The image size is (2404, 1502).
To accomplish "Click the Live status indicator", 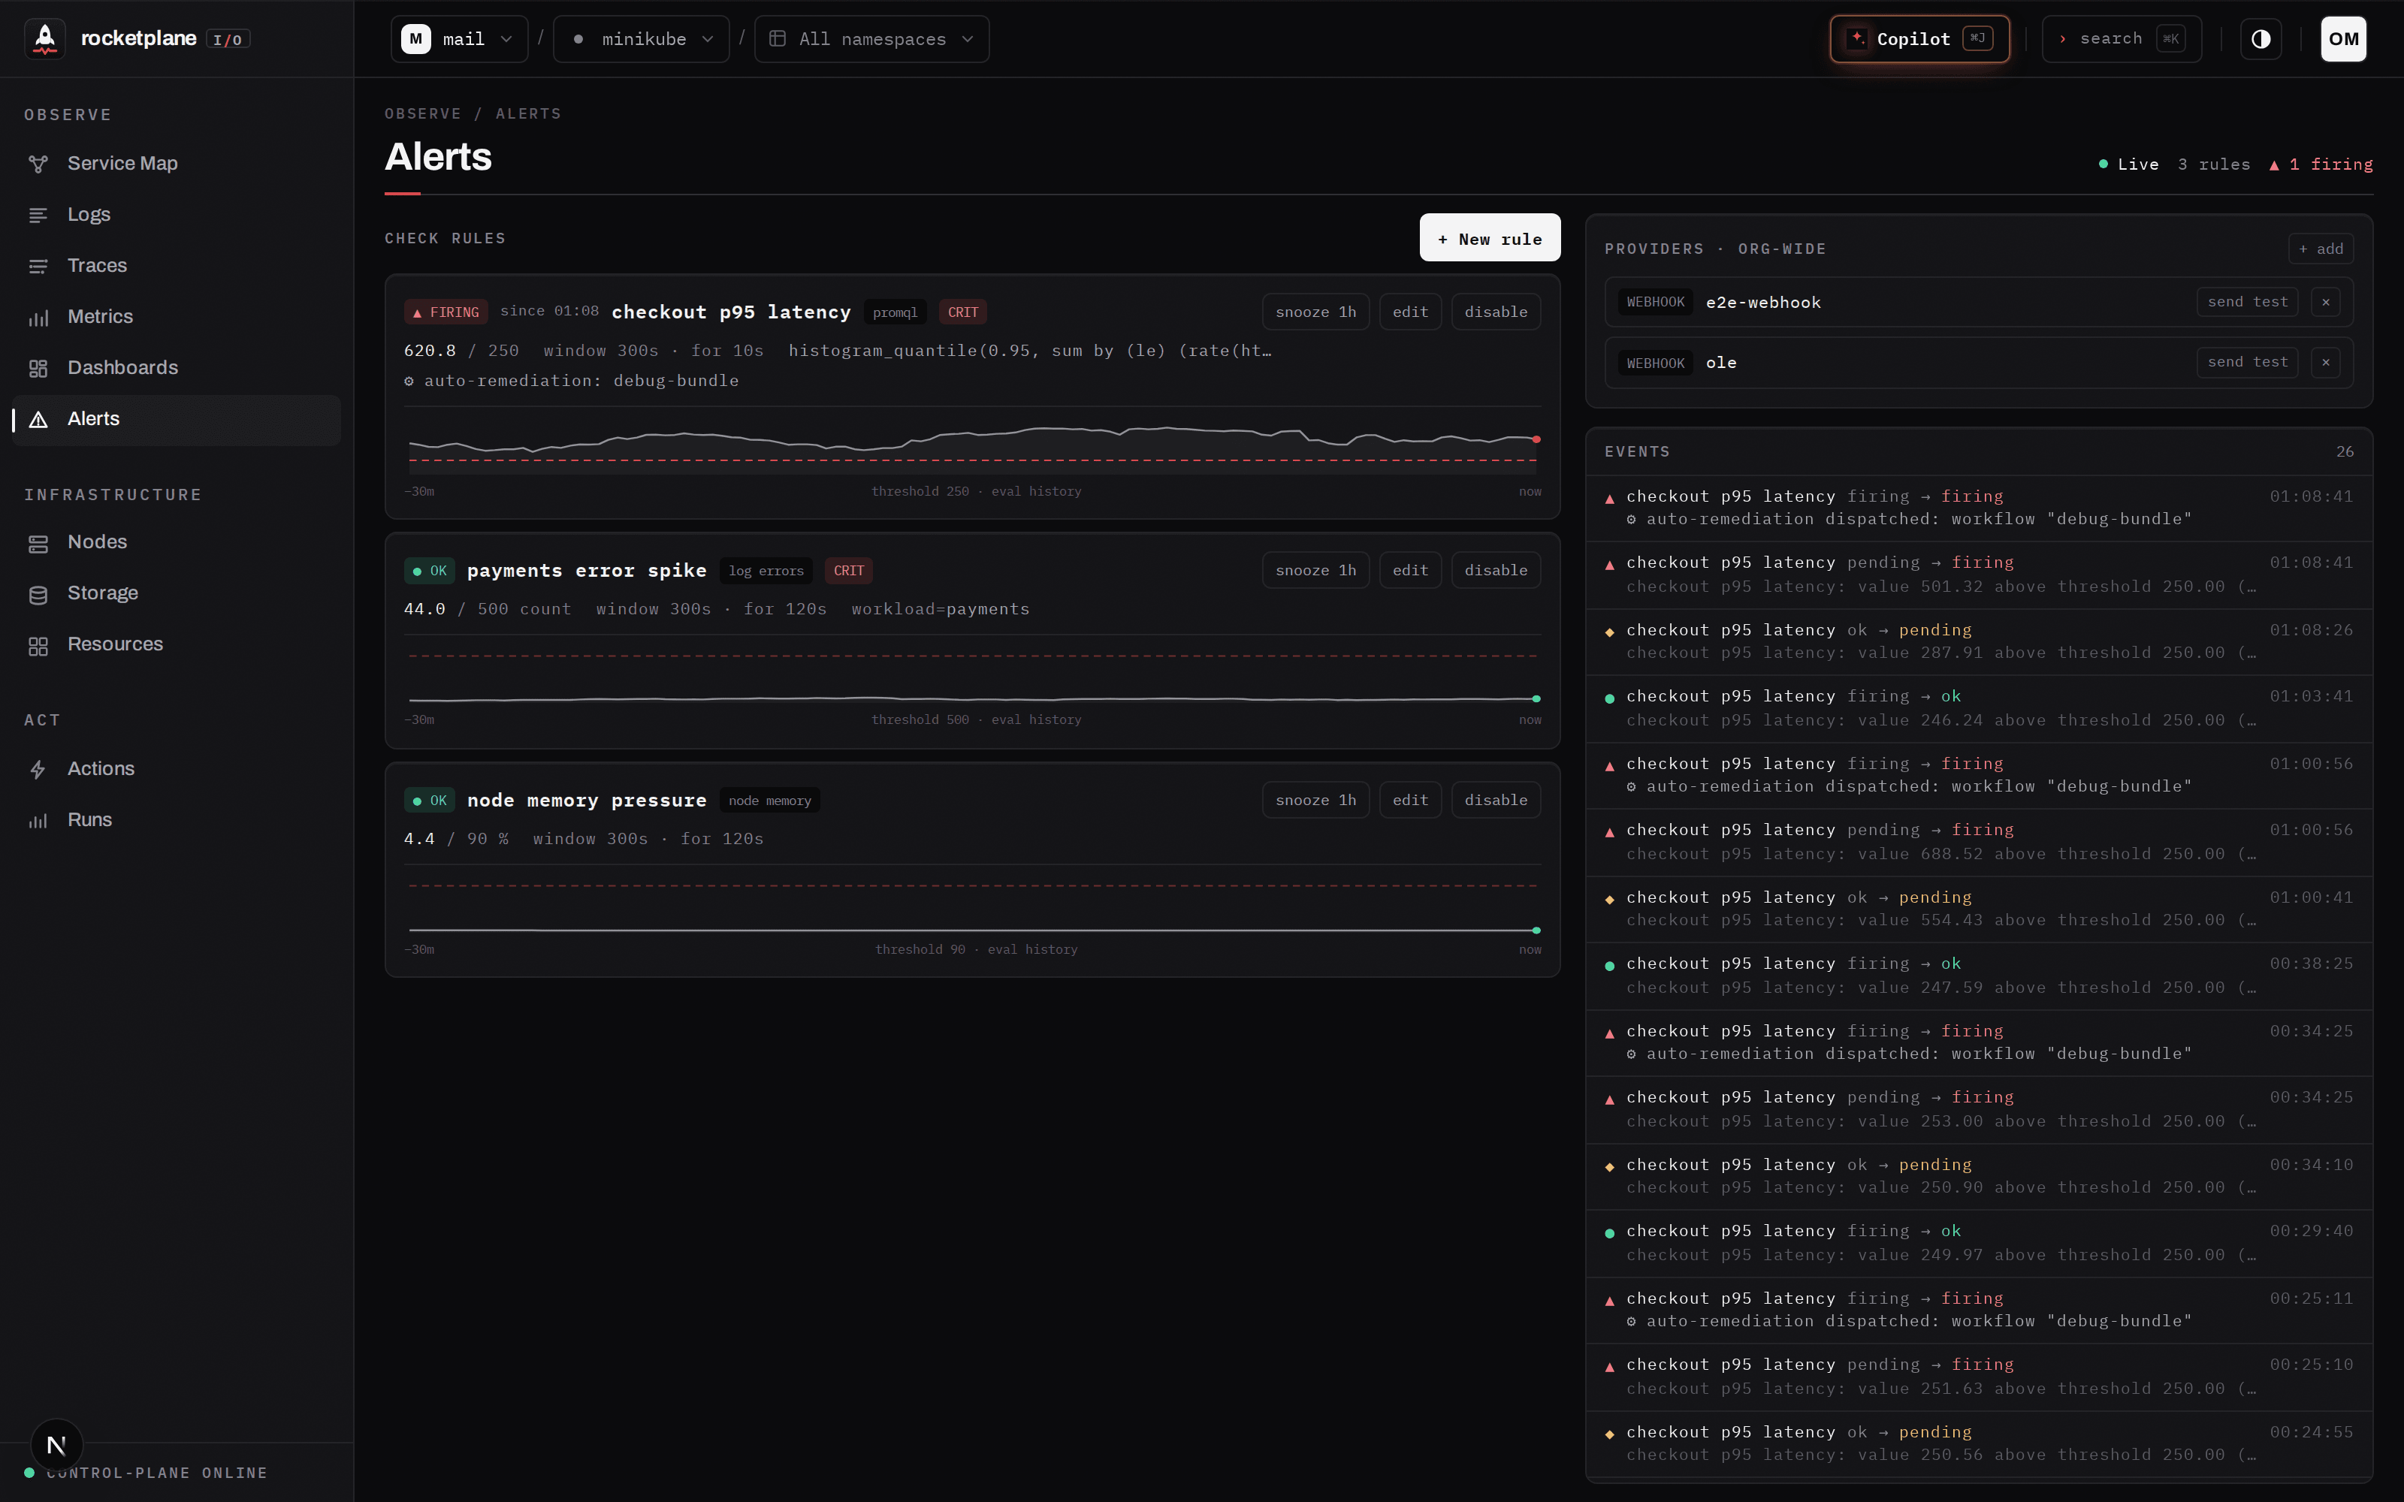I will pos(2129,165).
